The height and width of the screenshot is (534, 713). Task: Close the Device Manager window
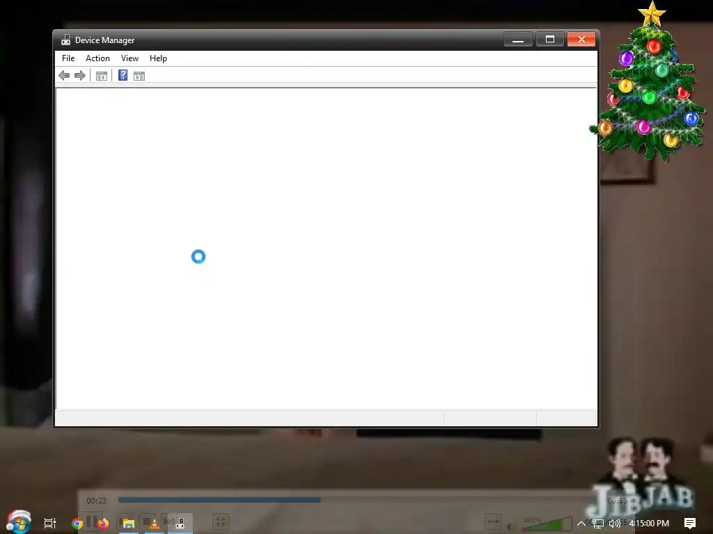pyautogui.click(x=581, y=39)
